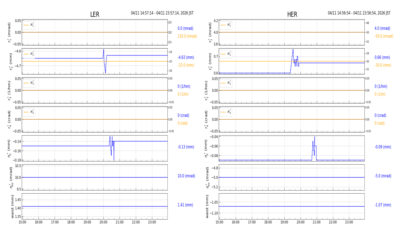The width and height of the screenshot is (394, 241).
Task: Pick the 0 (rad) value beside HER
Action: point(379,123)
